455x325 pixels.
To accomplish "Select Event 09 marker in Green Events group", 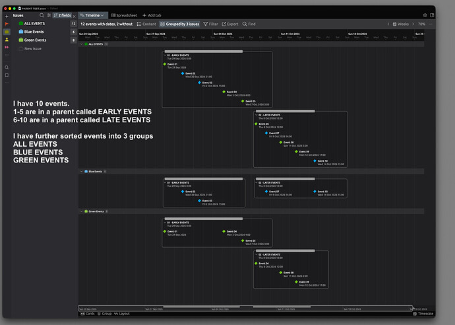I will 296,281.
